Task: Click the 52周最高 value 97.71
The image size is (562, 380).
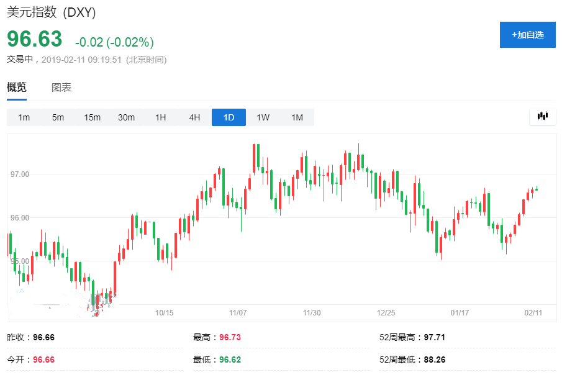Action: click(x=435, y=337)
